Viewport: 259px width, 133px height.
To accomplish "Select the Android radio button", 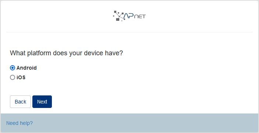I will coord(13,68).
